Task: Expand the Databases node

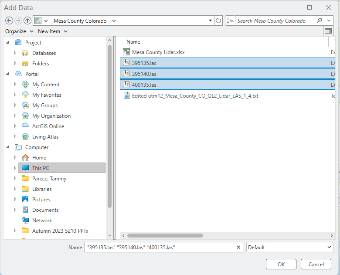Action: (x=15, y=53)
